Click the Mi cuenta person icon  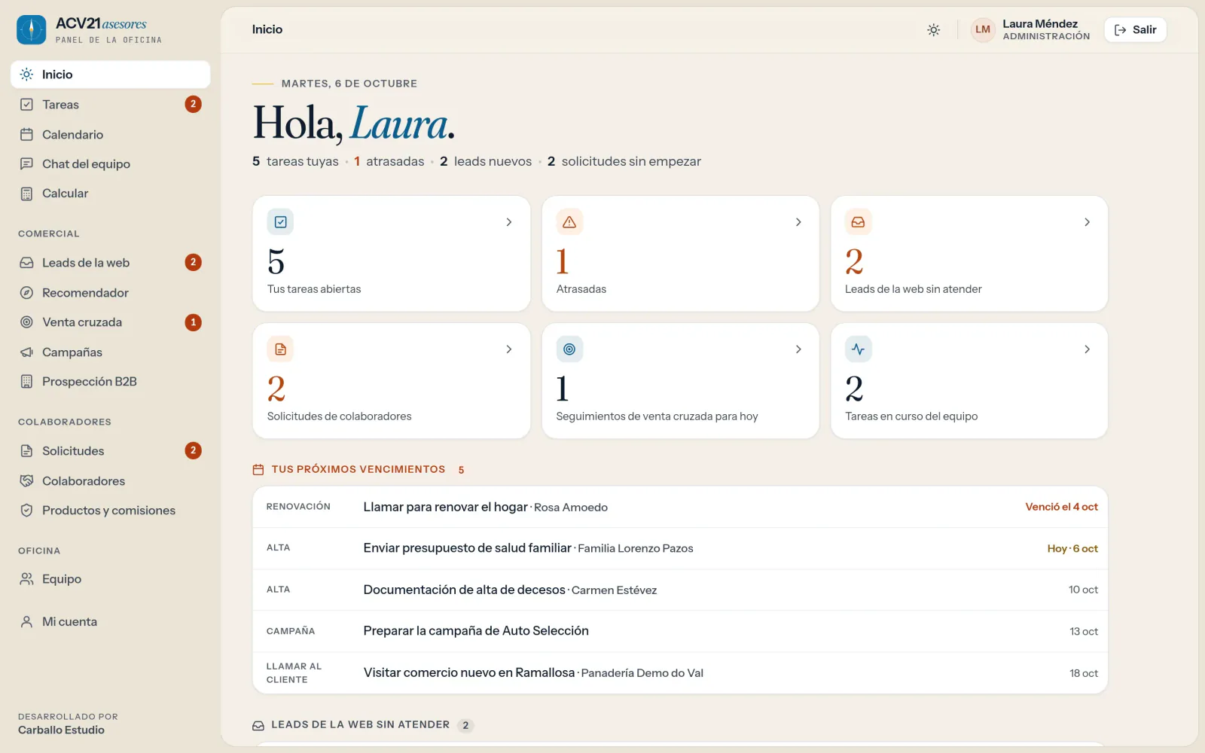(26, 622)
